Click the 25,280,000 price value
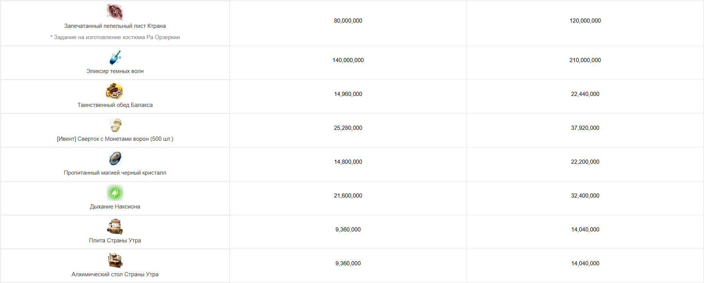Screen dimensions: 704x283 [348, 128]
